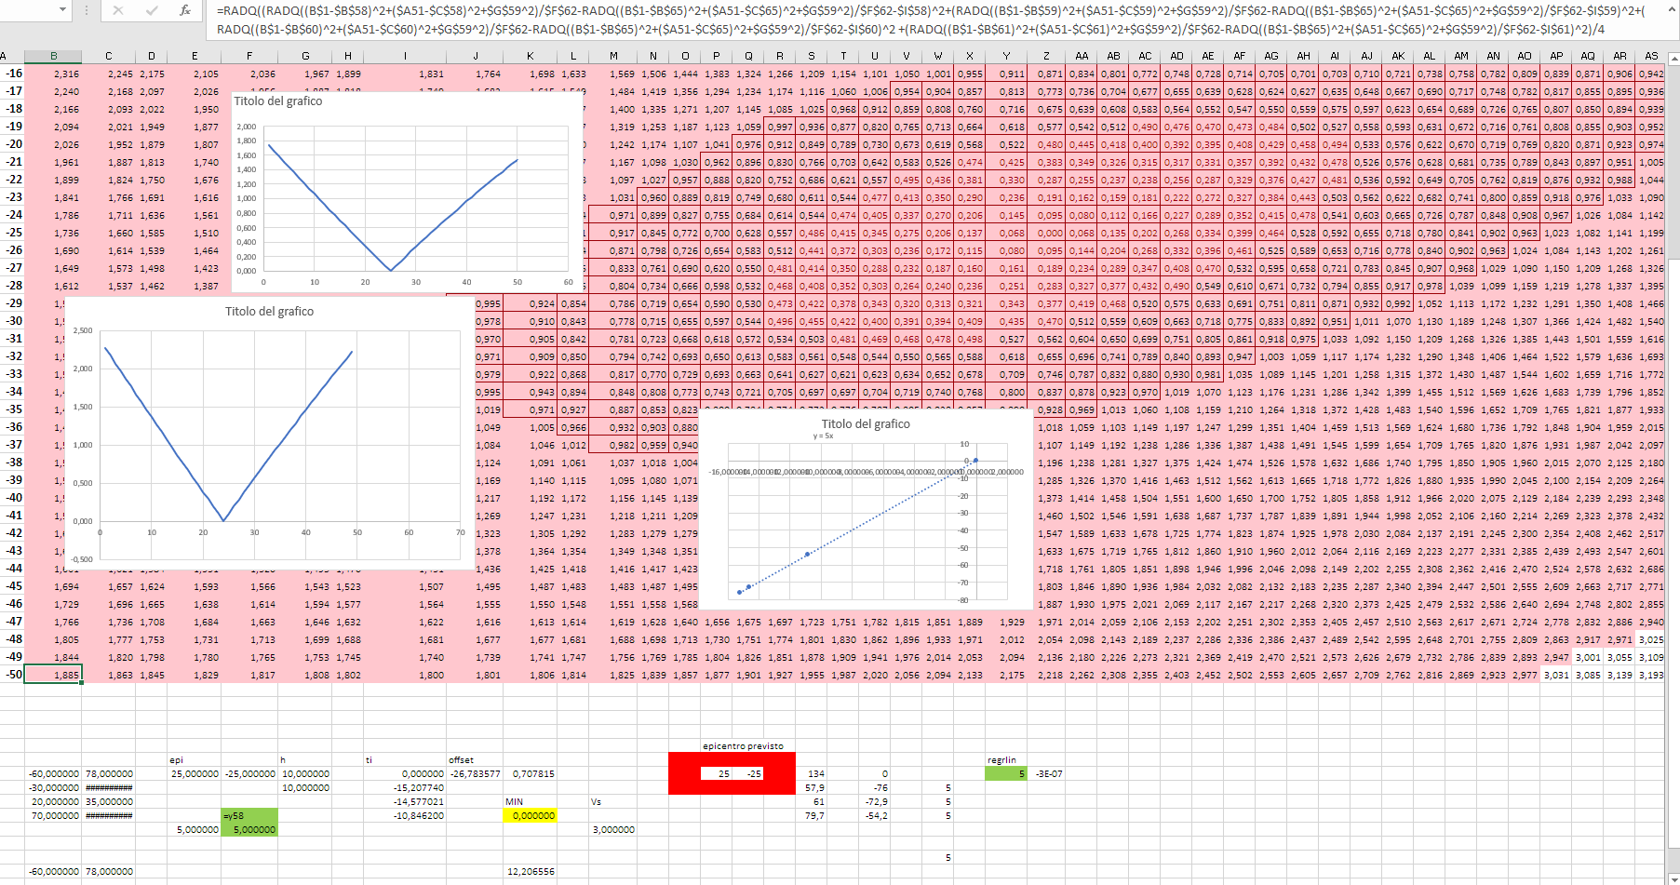Select cell 2,175 in row -50
The height and width of the screenshot is (885, 1680).
[x=1006, y=675]
